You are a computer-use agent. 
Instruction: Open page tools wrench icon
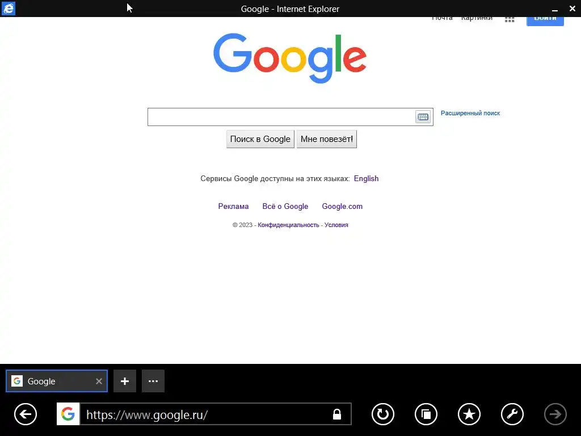point(512,414)
